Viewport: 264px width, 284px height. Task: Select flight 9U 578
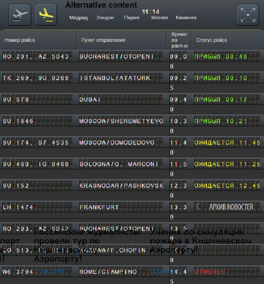[16, 100]
